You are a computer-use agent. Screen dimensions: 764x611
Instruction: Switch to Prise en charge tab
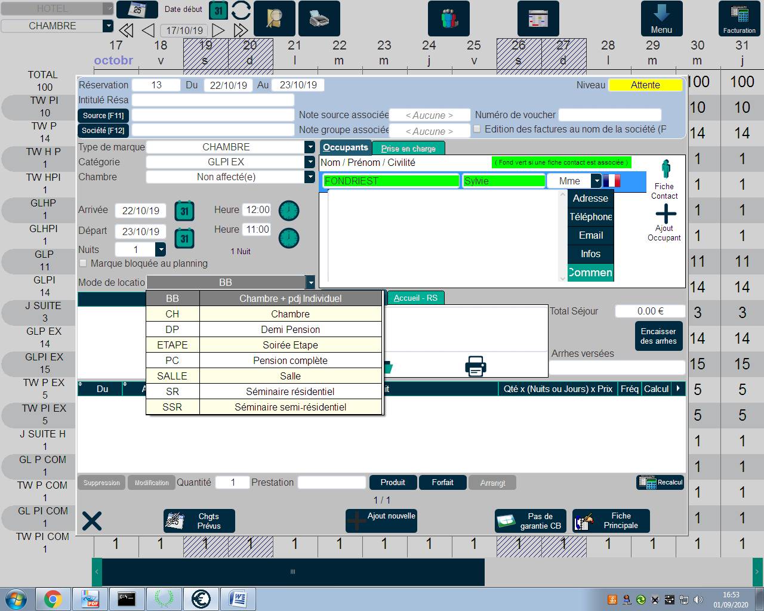408,148
